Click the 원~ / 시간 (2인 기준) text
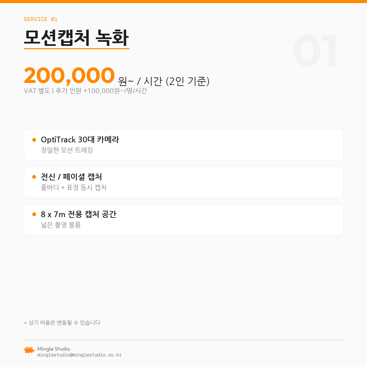Image resolution: width=367 pixels, height=367 pixels. 163,81
